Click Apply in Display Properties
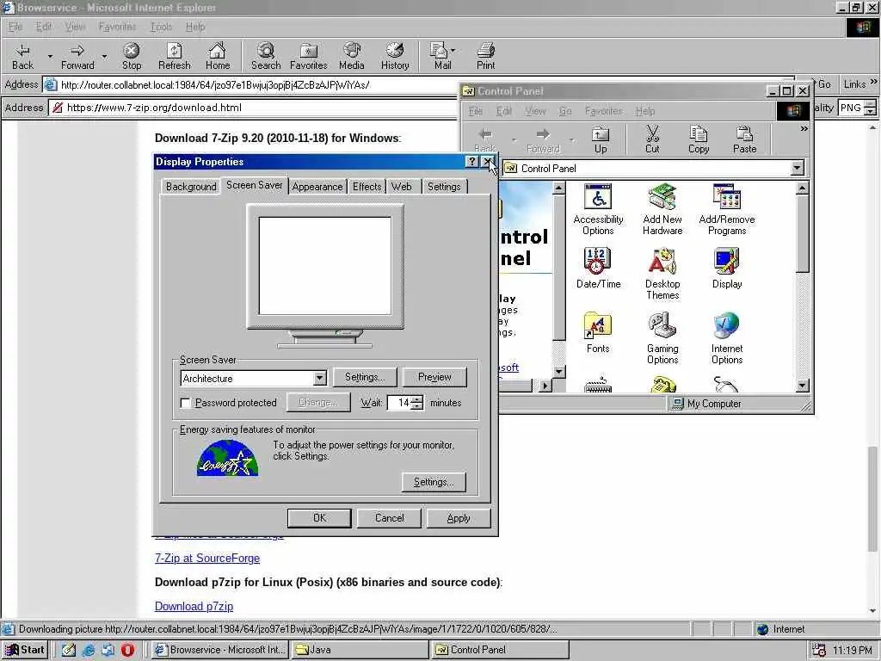Image resolution: width=881 pixels, height=661 pixels. pos(459,518)
